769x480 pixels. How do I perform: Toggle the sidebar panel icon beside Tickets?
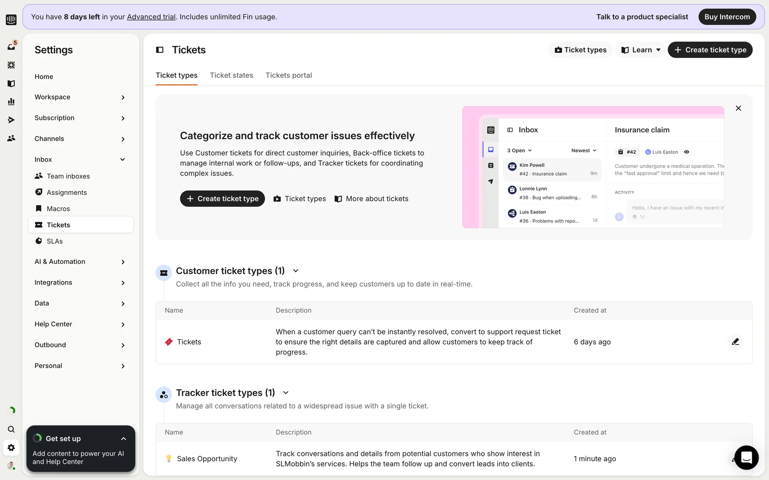pos(160,50)
